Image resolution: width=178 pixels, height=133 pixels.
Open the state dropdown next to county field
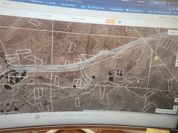[x=102, y=21]
